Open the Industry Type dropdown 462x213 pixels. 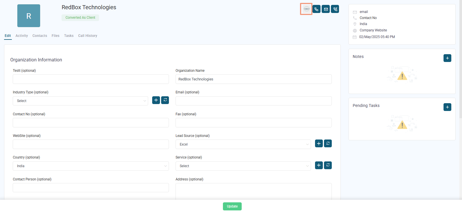coord(80,101)
